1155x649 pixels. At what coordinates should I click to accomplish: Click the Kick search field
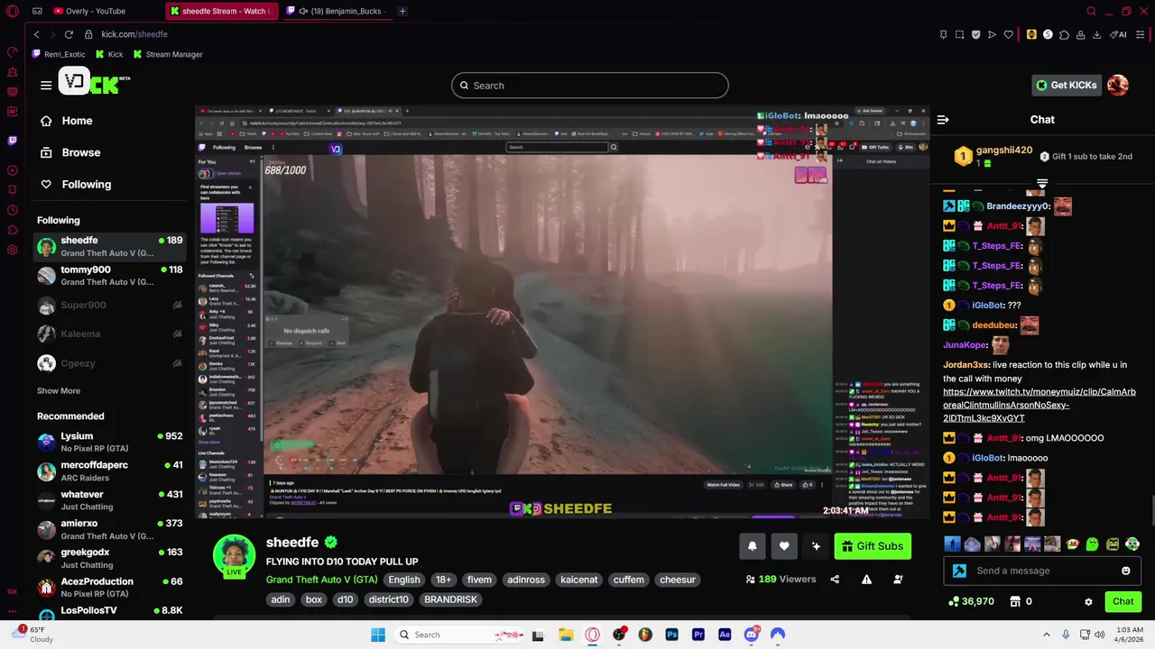(x=590, y=86)
